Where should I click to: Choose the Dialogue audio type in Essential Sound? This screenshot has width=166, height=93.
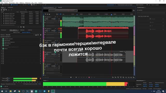coord(151,19)
